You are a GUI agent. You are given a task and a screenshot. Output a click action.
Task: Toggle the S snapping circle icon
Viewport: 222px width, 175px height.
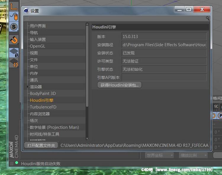14,27
